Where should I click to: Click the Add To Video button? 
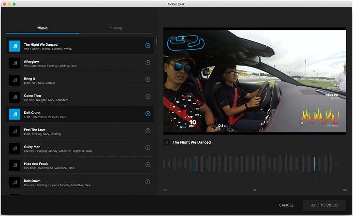point(324,205)
